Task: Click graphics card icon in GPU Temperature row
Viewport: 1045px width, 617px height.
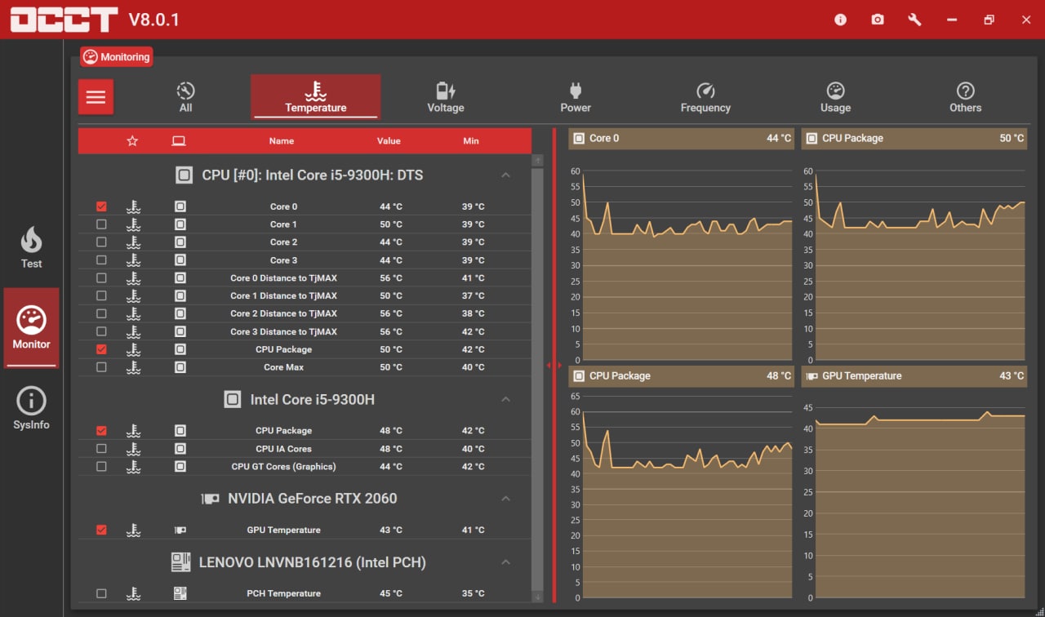Action: [180, 530]
